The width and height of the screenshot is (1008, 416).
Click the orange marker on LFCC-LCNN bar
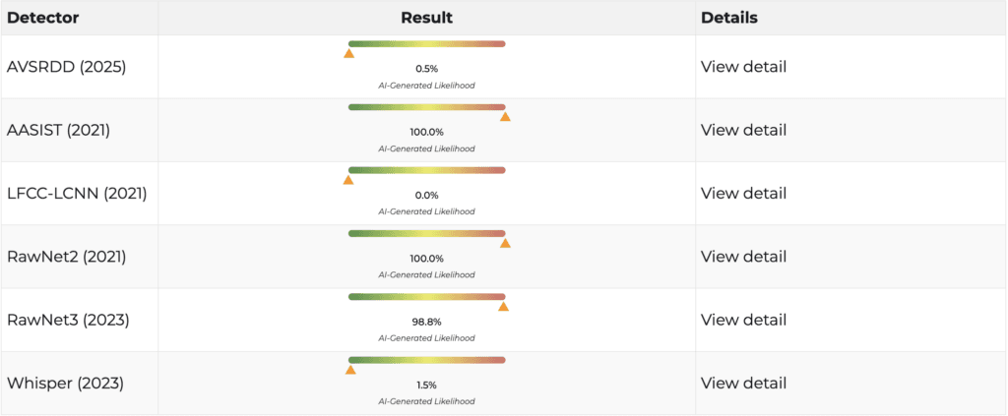point(348,180)
